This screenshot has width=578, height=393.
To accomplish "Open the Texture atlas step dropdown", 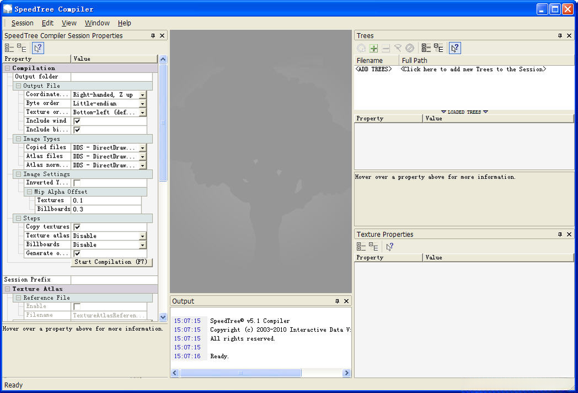I will pos(142,236).
